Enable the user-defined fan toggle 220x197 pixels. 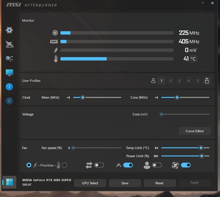click(x=157, y=165)
